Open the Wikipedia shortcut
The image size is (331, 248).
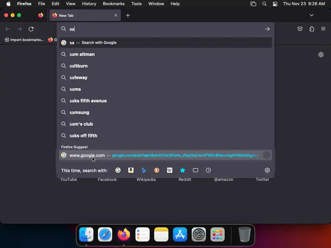[x=146, y=179]
